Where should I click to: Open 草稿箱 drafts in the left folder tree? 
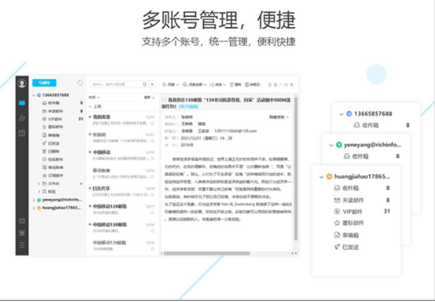54,135
